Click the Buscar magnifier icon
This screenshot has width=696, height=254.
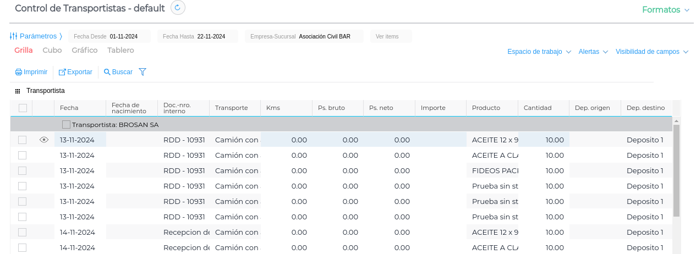pos(107,72)
